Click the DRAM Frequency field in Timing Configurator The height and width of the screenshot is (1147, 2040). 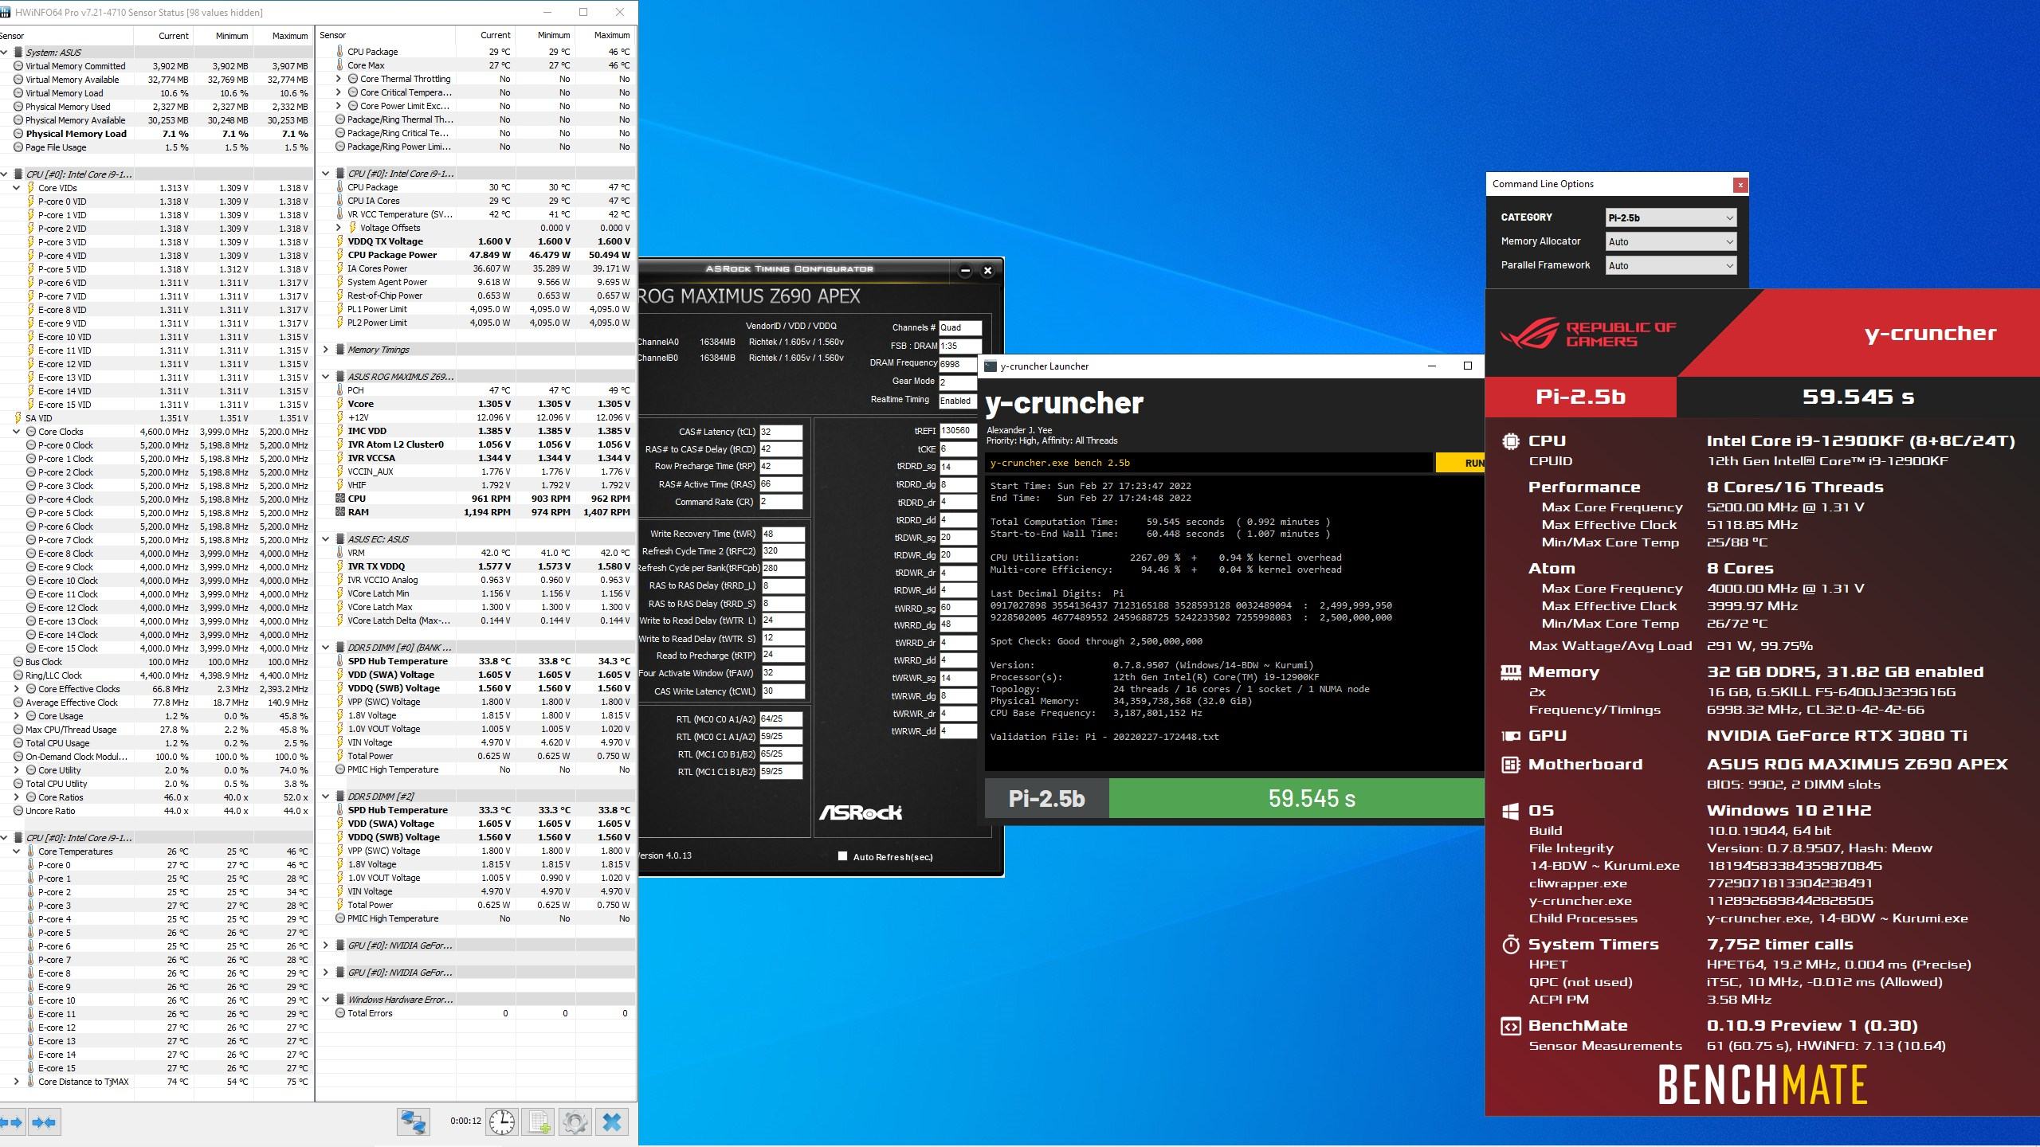point(958,364)
